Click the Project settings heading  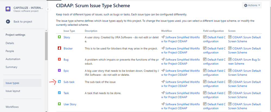click(15, 35)
